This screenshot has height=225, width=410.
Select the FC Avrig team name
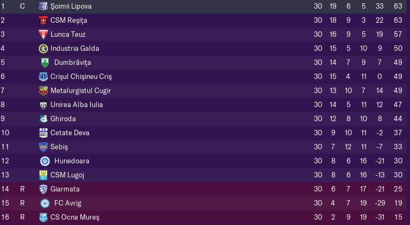pos(68,203)
